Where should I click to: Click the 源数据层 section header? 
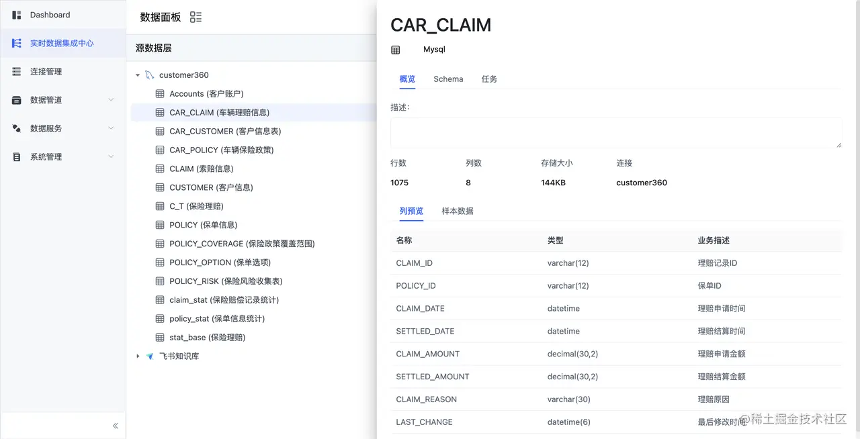pos(154,48)
